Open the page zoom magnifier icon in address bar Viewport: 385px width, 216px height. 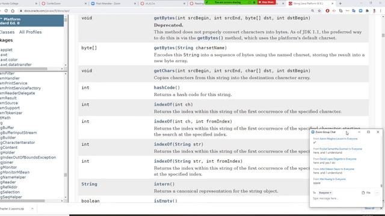[313, 11]
